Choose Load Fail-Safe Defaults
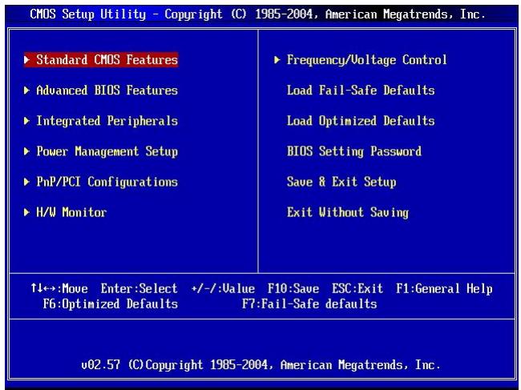This screenshot has width=521, height=390. coord(361,90)
